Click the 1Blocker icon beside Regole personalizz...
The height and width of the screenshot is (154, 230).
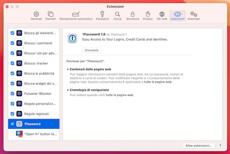[19, 104]
